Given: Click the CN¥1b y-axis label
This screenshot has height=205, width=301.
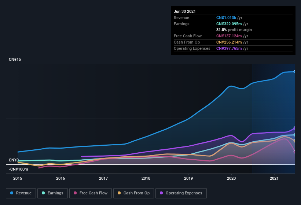Looking at the screenshot, I should click(x=15, y=59).
